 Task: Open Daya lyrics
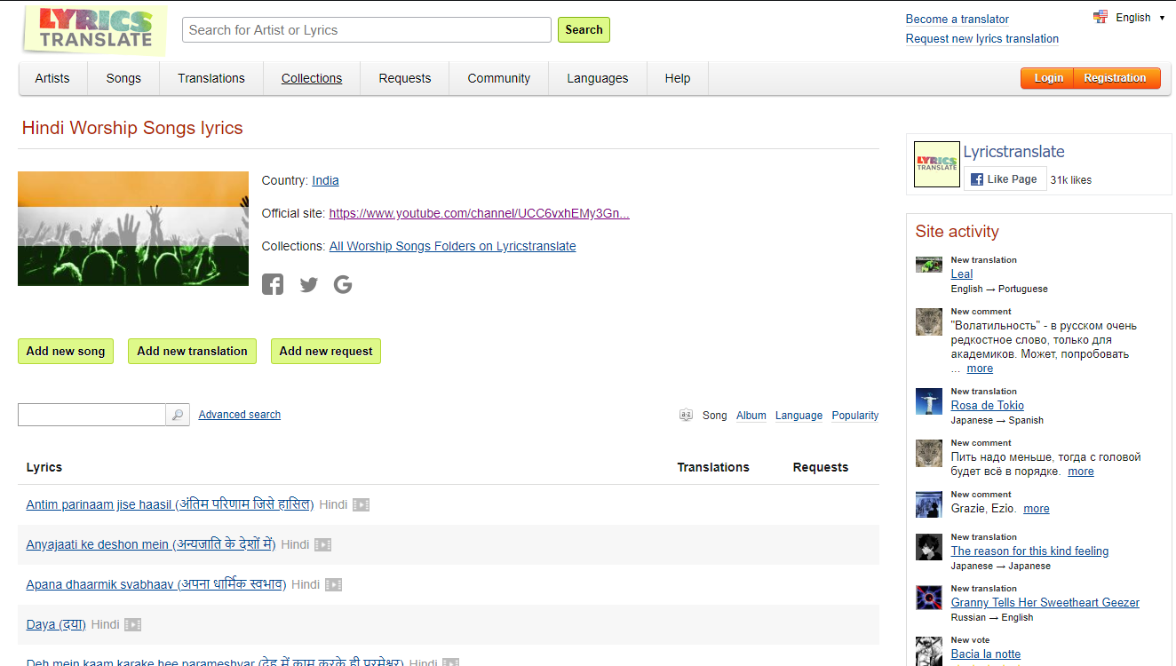pyautogui.click(x=56, y=624)
